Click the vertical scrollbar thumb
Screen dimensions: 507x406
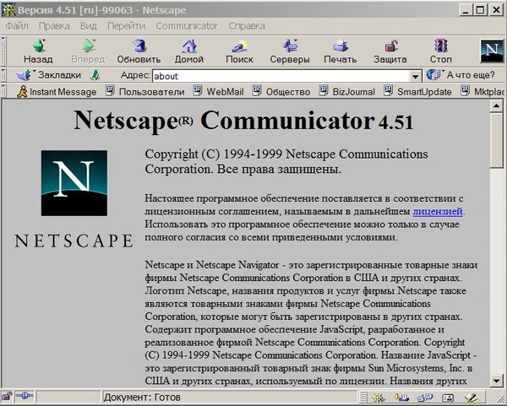click(x=496, y=140)
